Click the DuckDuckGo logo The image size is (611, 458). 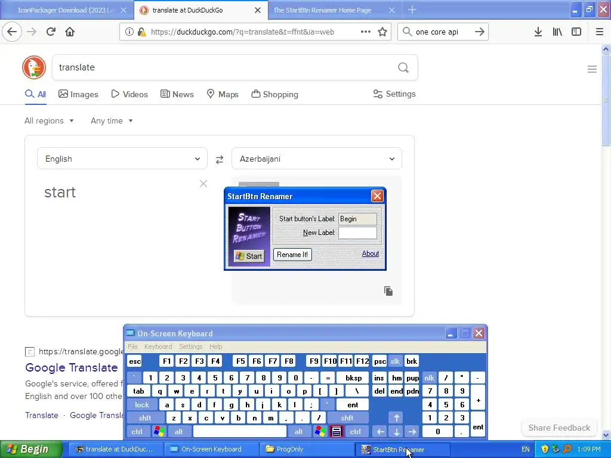click(x=34, y=67)
